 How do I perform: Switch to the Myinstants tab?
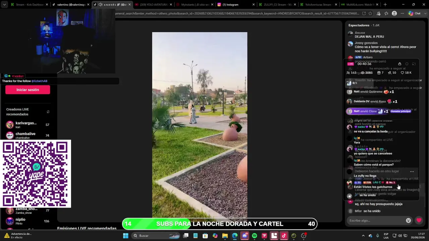pyautogui.click(x=194, y=5)
